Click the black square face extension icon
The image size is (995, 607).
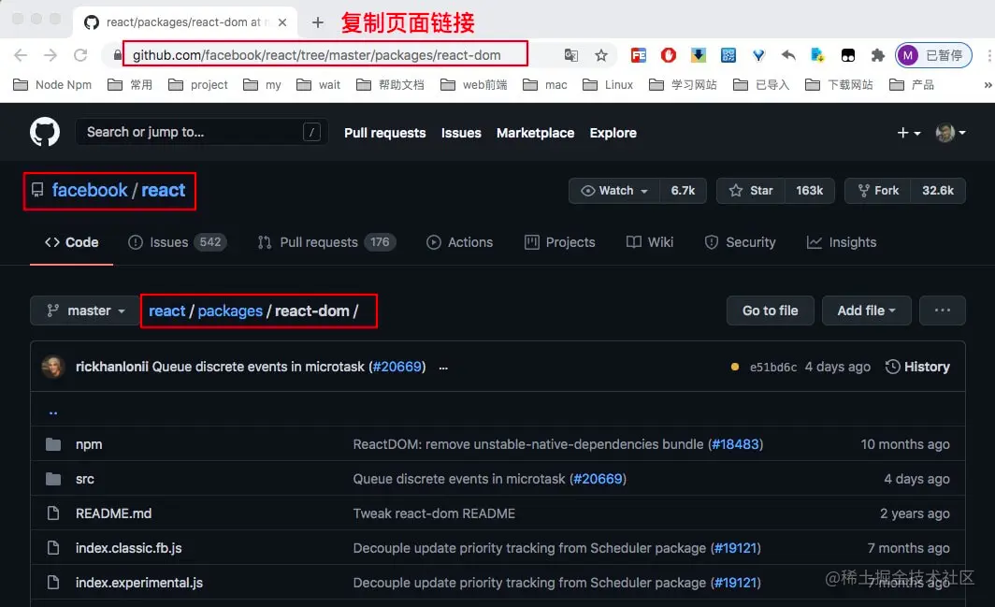(x=848, y=55)
